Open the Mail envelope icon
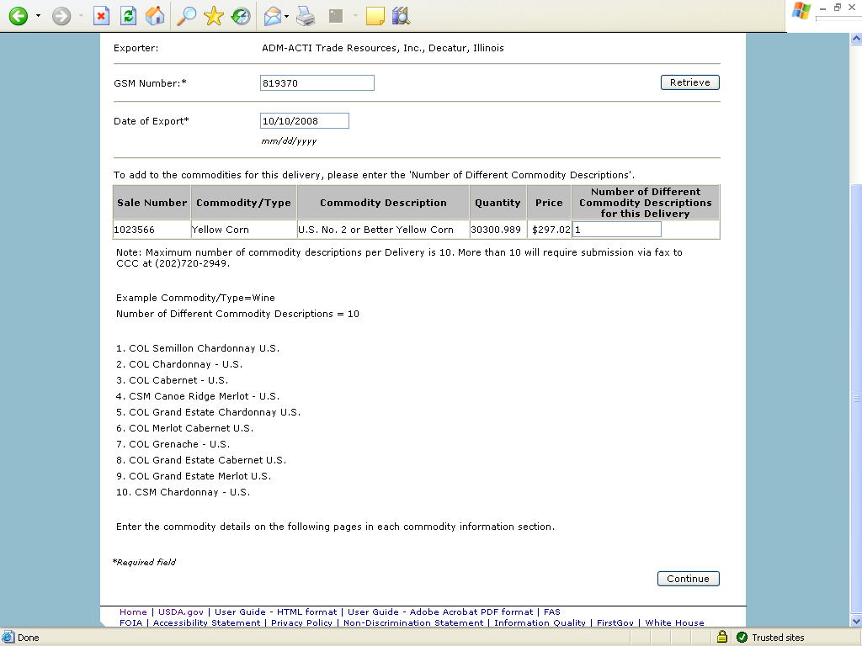 pyautogui.click(x=273, y=16)
